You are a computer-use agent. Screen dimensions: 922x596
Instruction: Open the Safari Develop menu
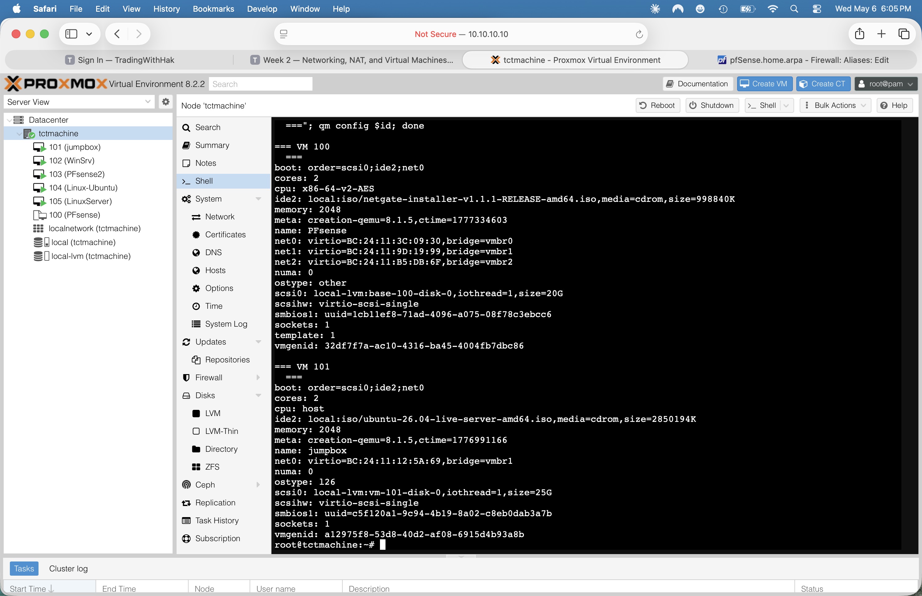(x=262, y=9)
